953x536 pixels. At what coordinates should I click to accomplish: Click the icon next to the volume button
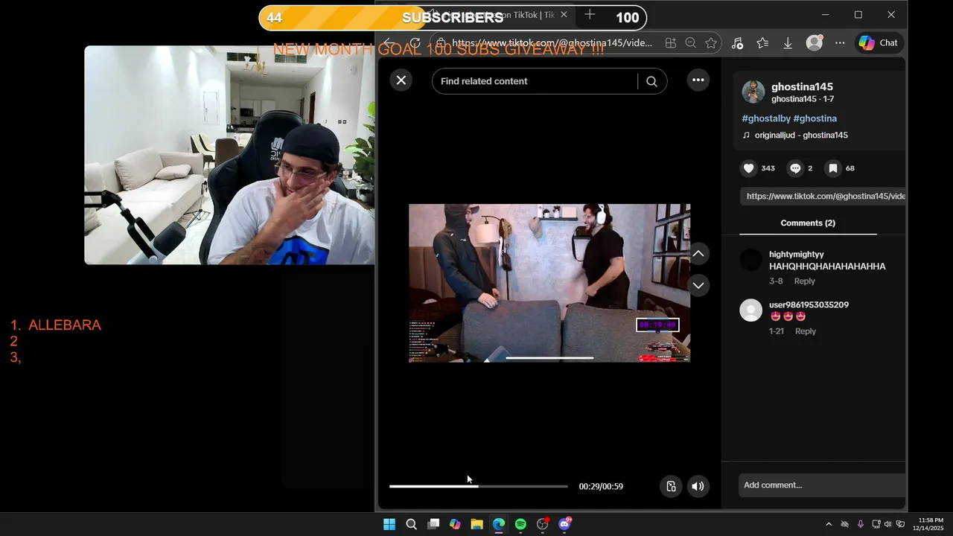(x=671, y=486)
